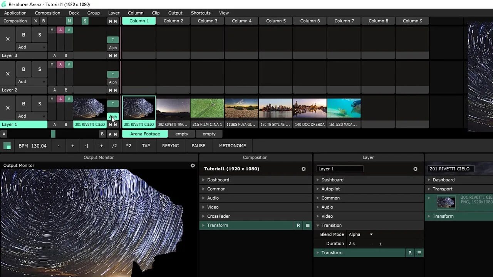
Task: Click Layer 3 master M fader
Action: 52,30
